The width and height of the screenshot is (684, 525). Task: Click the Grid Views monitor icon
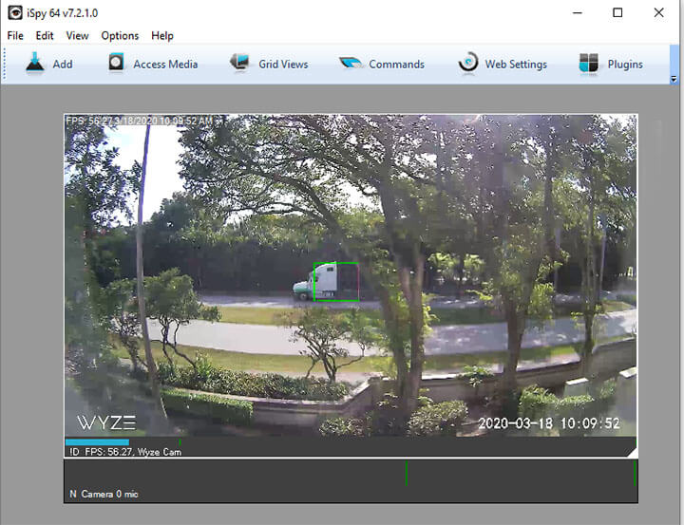point(240,64)
